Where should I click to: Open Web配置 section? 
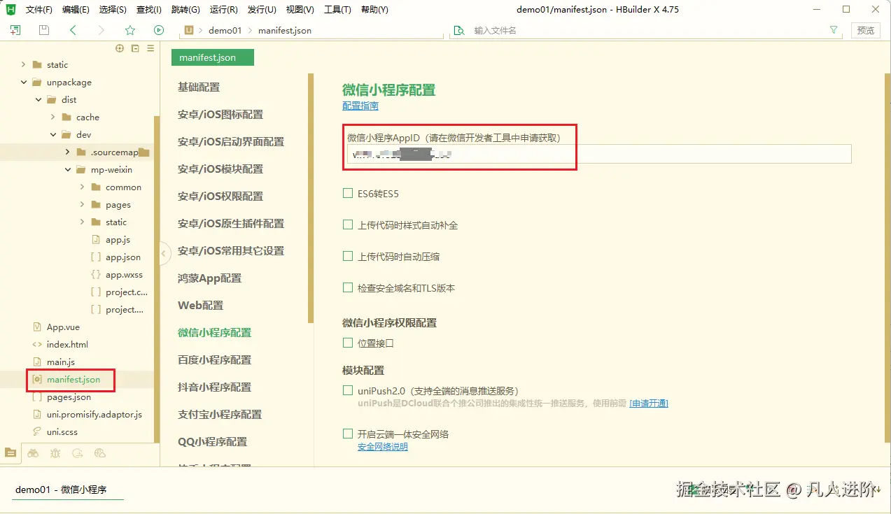201,306
